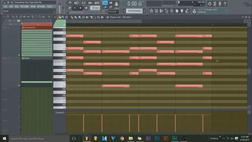The width and height of the screenshot is (252, 142).
Task: Click the main volume slider
Action: coord(60,7)
